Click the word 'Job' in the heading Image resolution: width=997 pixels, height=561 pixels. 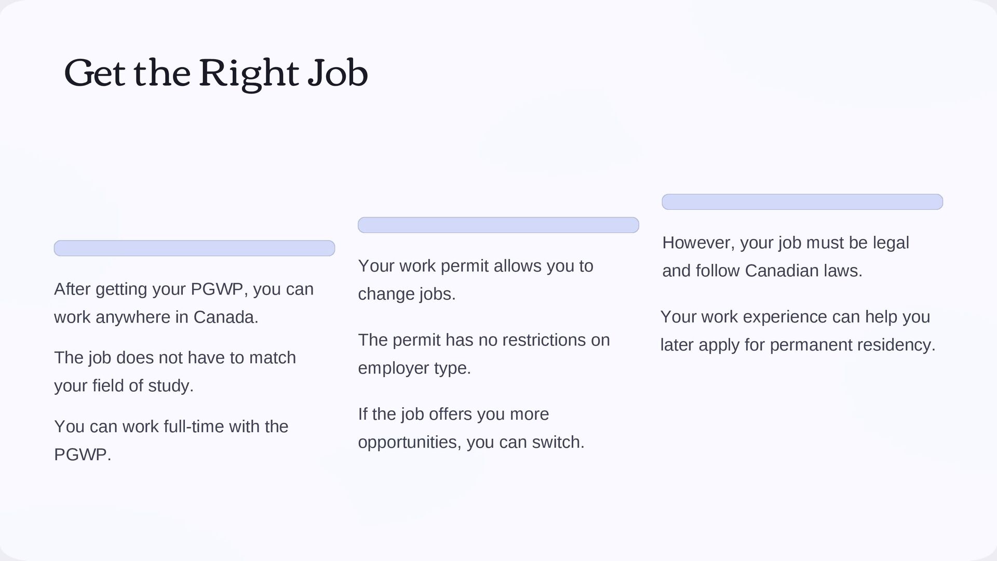(338, 73)
